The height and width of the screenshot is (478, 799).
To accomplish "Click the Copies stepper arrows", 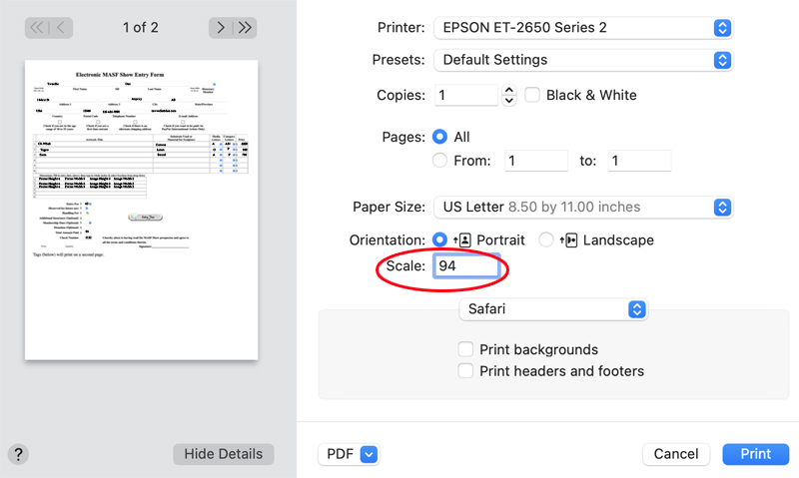I will [509, 96].
